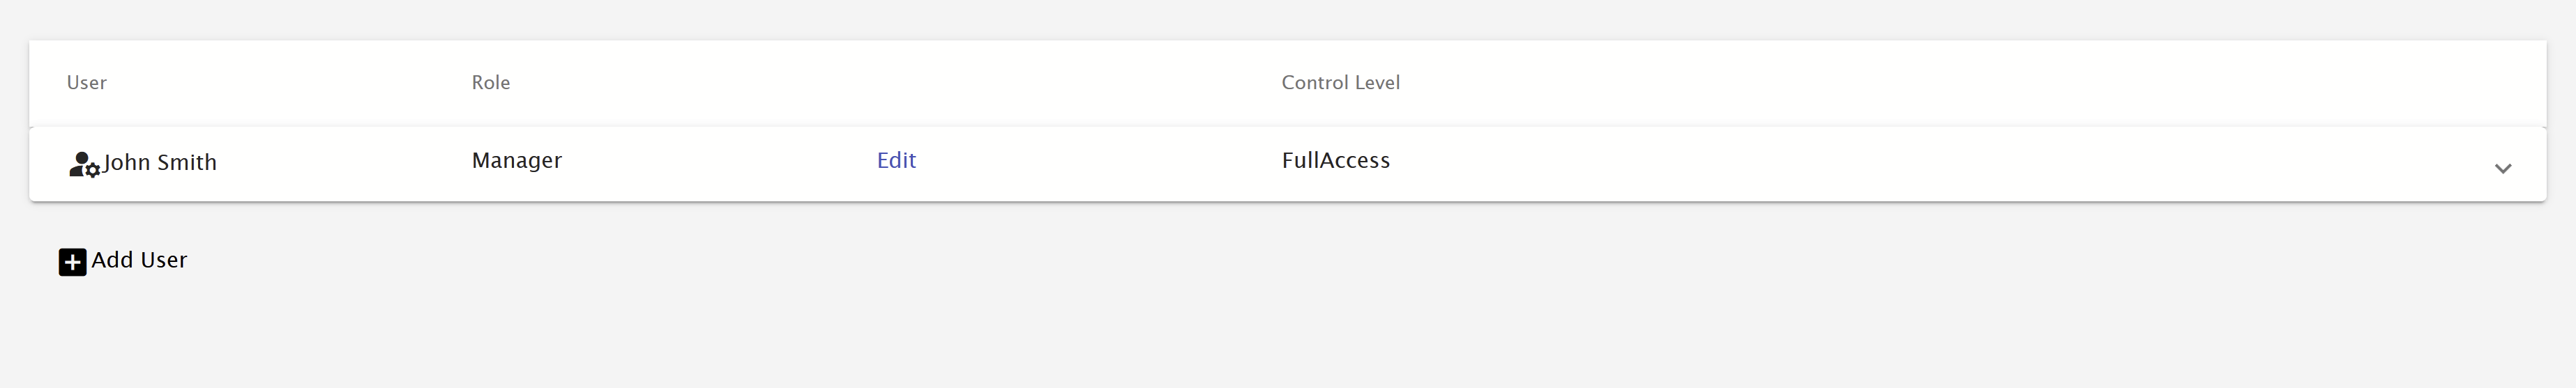Select the John Smith user name
2576x388 pixels.
160,162
